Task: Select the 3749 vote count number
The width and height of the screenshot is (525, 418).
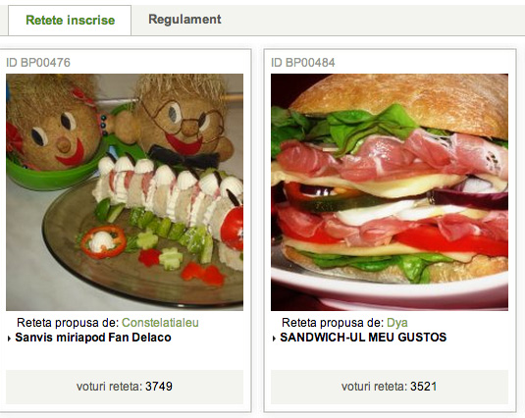Action: click(x=159, y=387)
